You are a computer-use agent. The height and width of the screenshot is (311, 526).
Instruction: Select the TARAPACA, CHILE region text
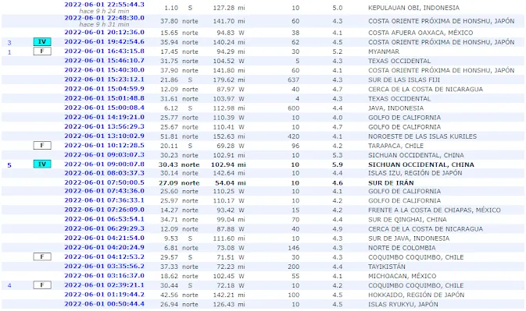coord(395,146)
